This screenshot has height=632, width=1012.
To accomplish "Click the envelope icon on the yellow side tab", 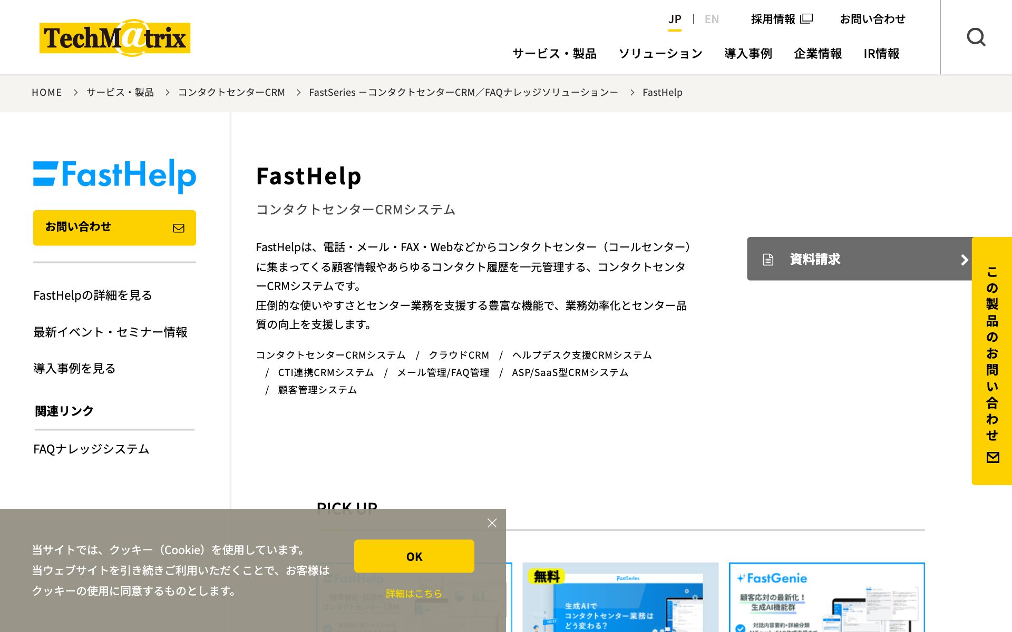I will point(992,457).
